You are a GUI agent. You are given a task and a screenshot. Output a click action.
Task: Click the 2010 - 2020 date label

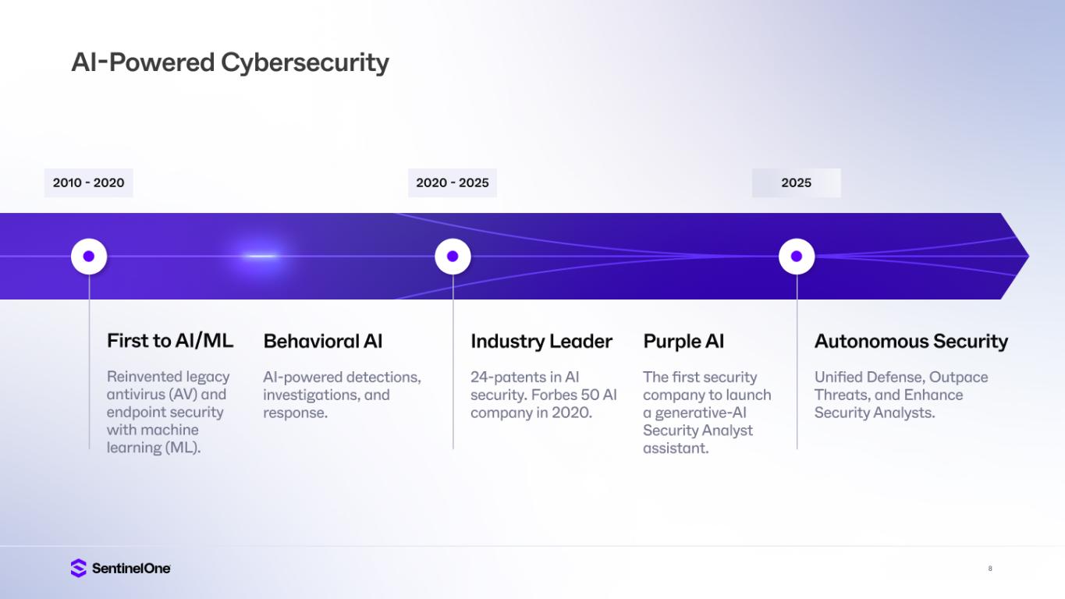click(x=88, y=183)
